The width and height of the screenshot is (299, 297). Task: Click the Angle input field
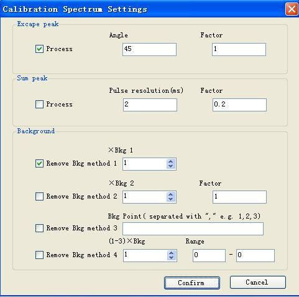coord(149,49)
